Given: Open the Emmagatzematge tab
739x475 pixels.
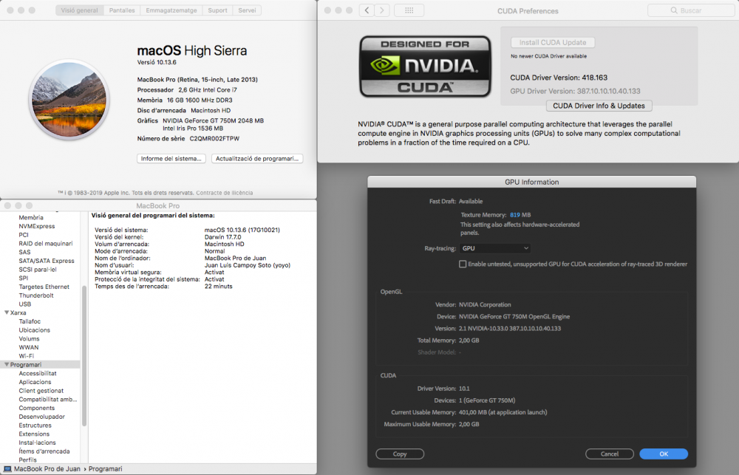Looking at the screenshot, I should coord(171,10).
